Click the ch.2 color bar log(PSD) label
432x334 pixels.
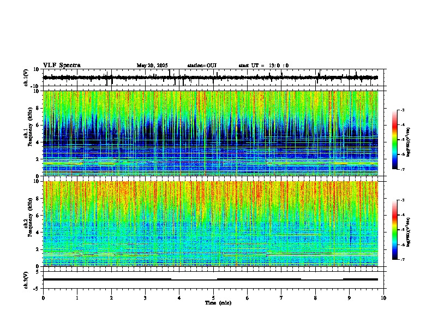point(408,232)
